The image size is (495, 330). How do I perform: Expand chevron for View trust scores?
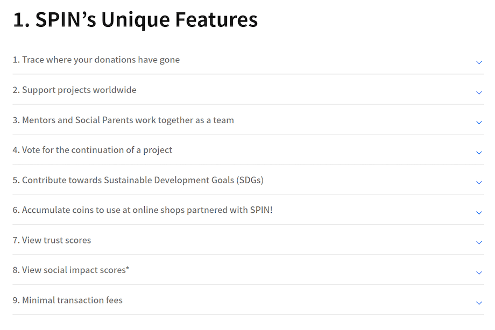[479, 242]
